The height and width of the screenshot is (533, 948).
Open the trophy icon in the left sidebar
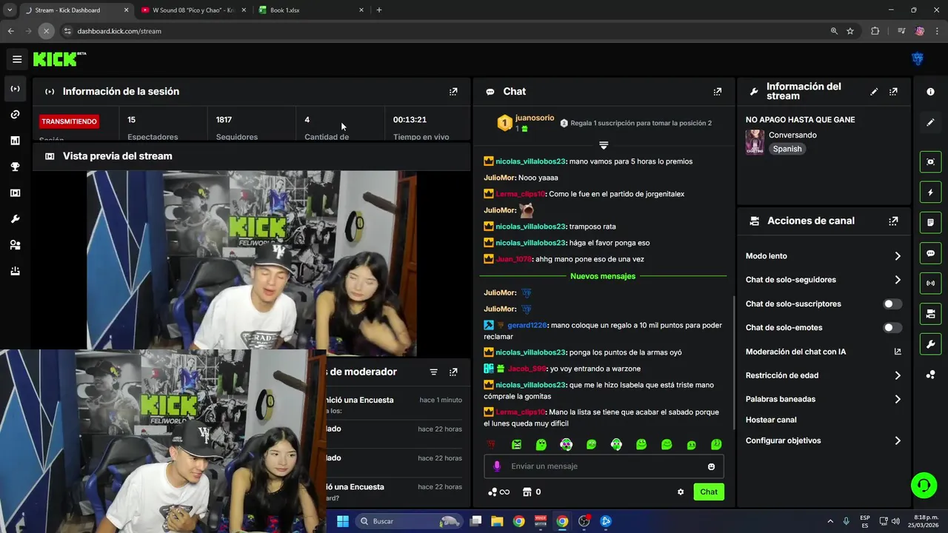click(15, 167)
